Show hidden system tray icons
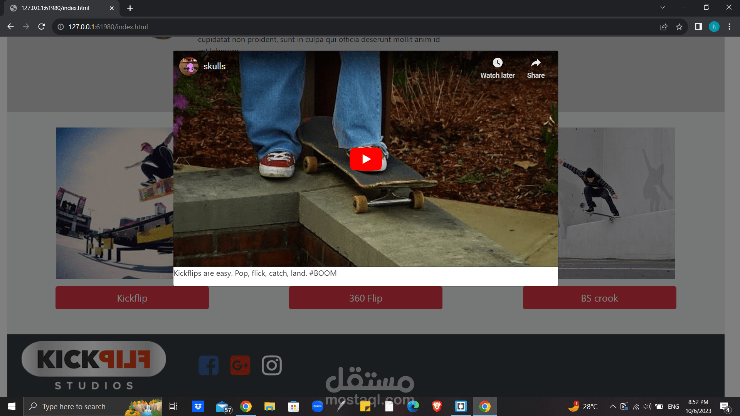Viewport: 740px width, 416px height. [x=612, y=406]
